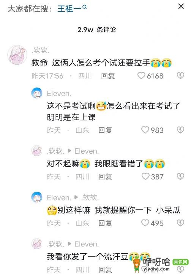Close the comments panel with X

(181, 6)
